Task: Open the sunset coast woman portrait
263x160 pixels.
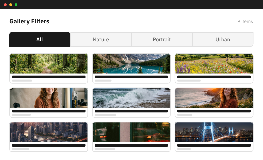Action: click(x=214, y=98)
